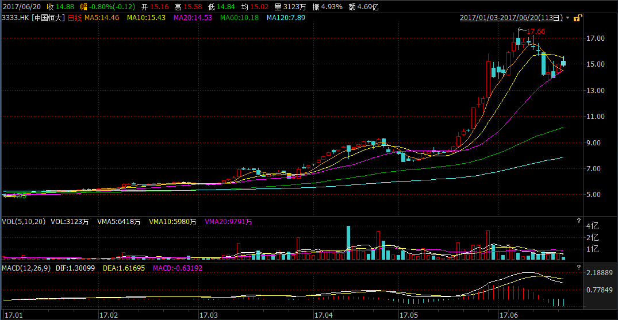This screenshot has width=618, height=320.
Task: Click the VMA5:6418万 label
Action: tap(118, 222)
